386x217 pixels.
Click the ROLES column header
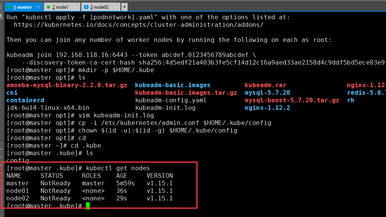tap(91, 176)
